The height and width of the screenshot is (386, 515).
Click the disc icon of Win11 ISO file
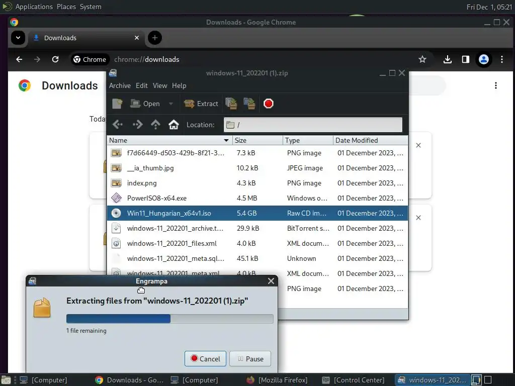point(116,213)
